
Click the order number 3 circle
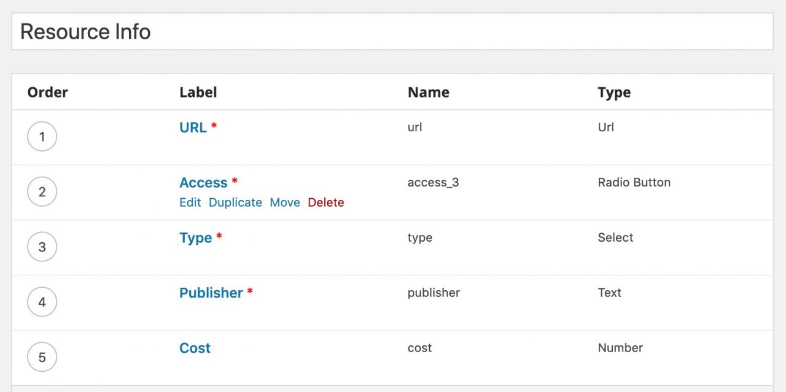pyautogui.click(x=42, y=247)
